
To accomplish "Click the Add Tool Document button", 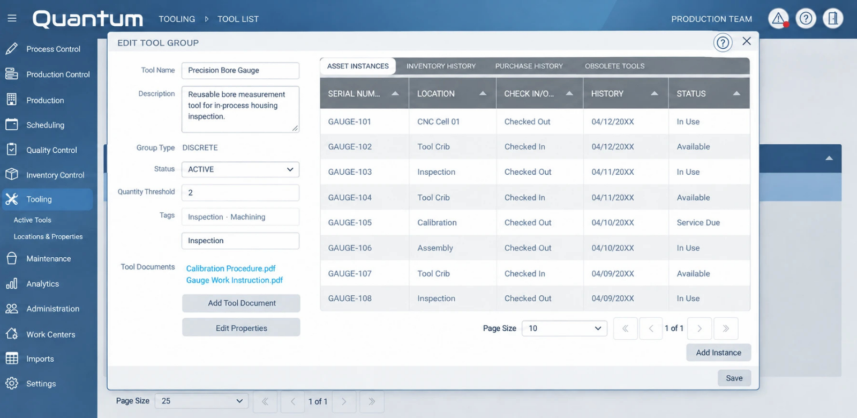I will point(241,303).
